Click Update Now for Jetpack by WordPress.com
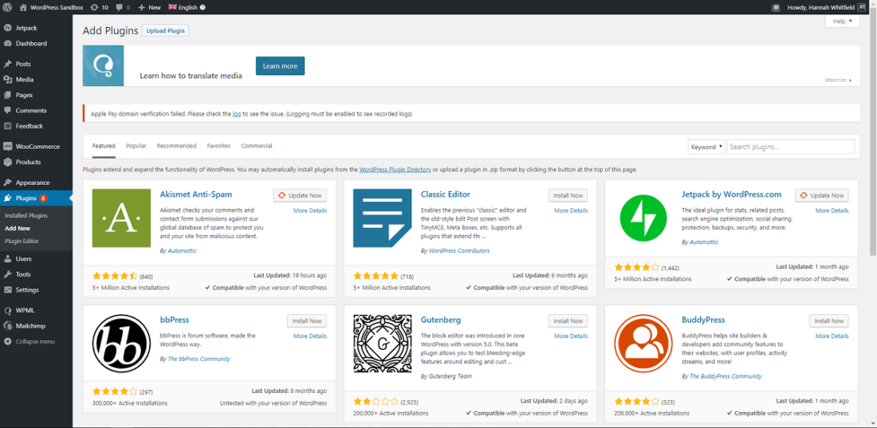Viewport: 877px width, 428px height. [822, 195]
